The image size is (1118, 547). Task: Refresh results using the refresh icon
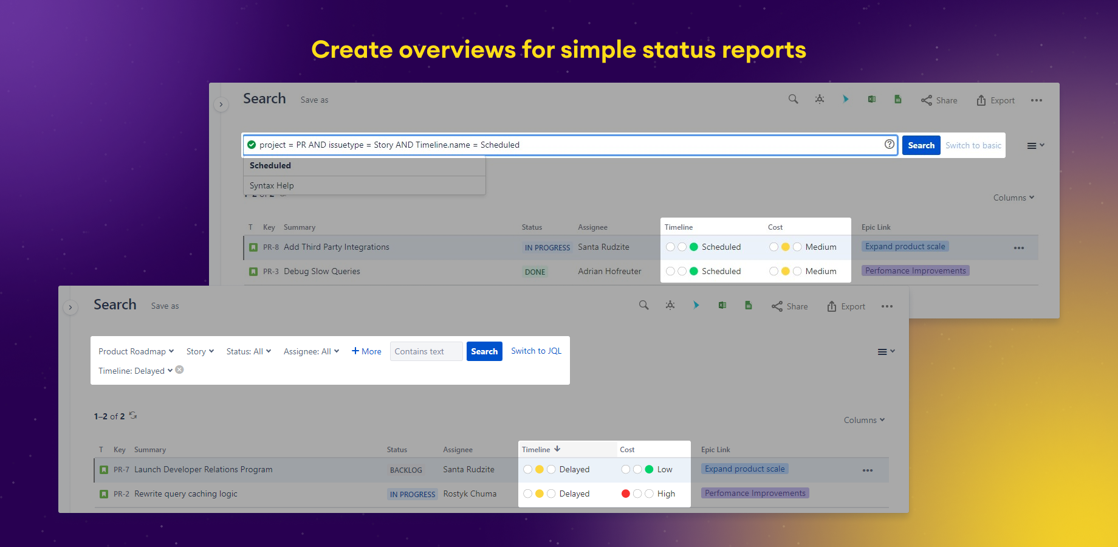point(133,416)
